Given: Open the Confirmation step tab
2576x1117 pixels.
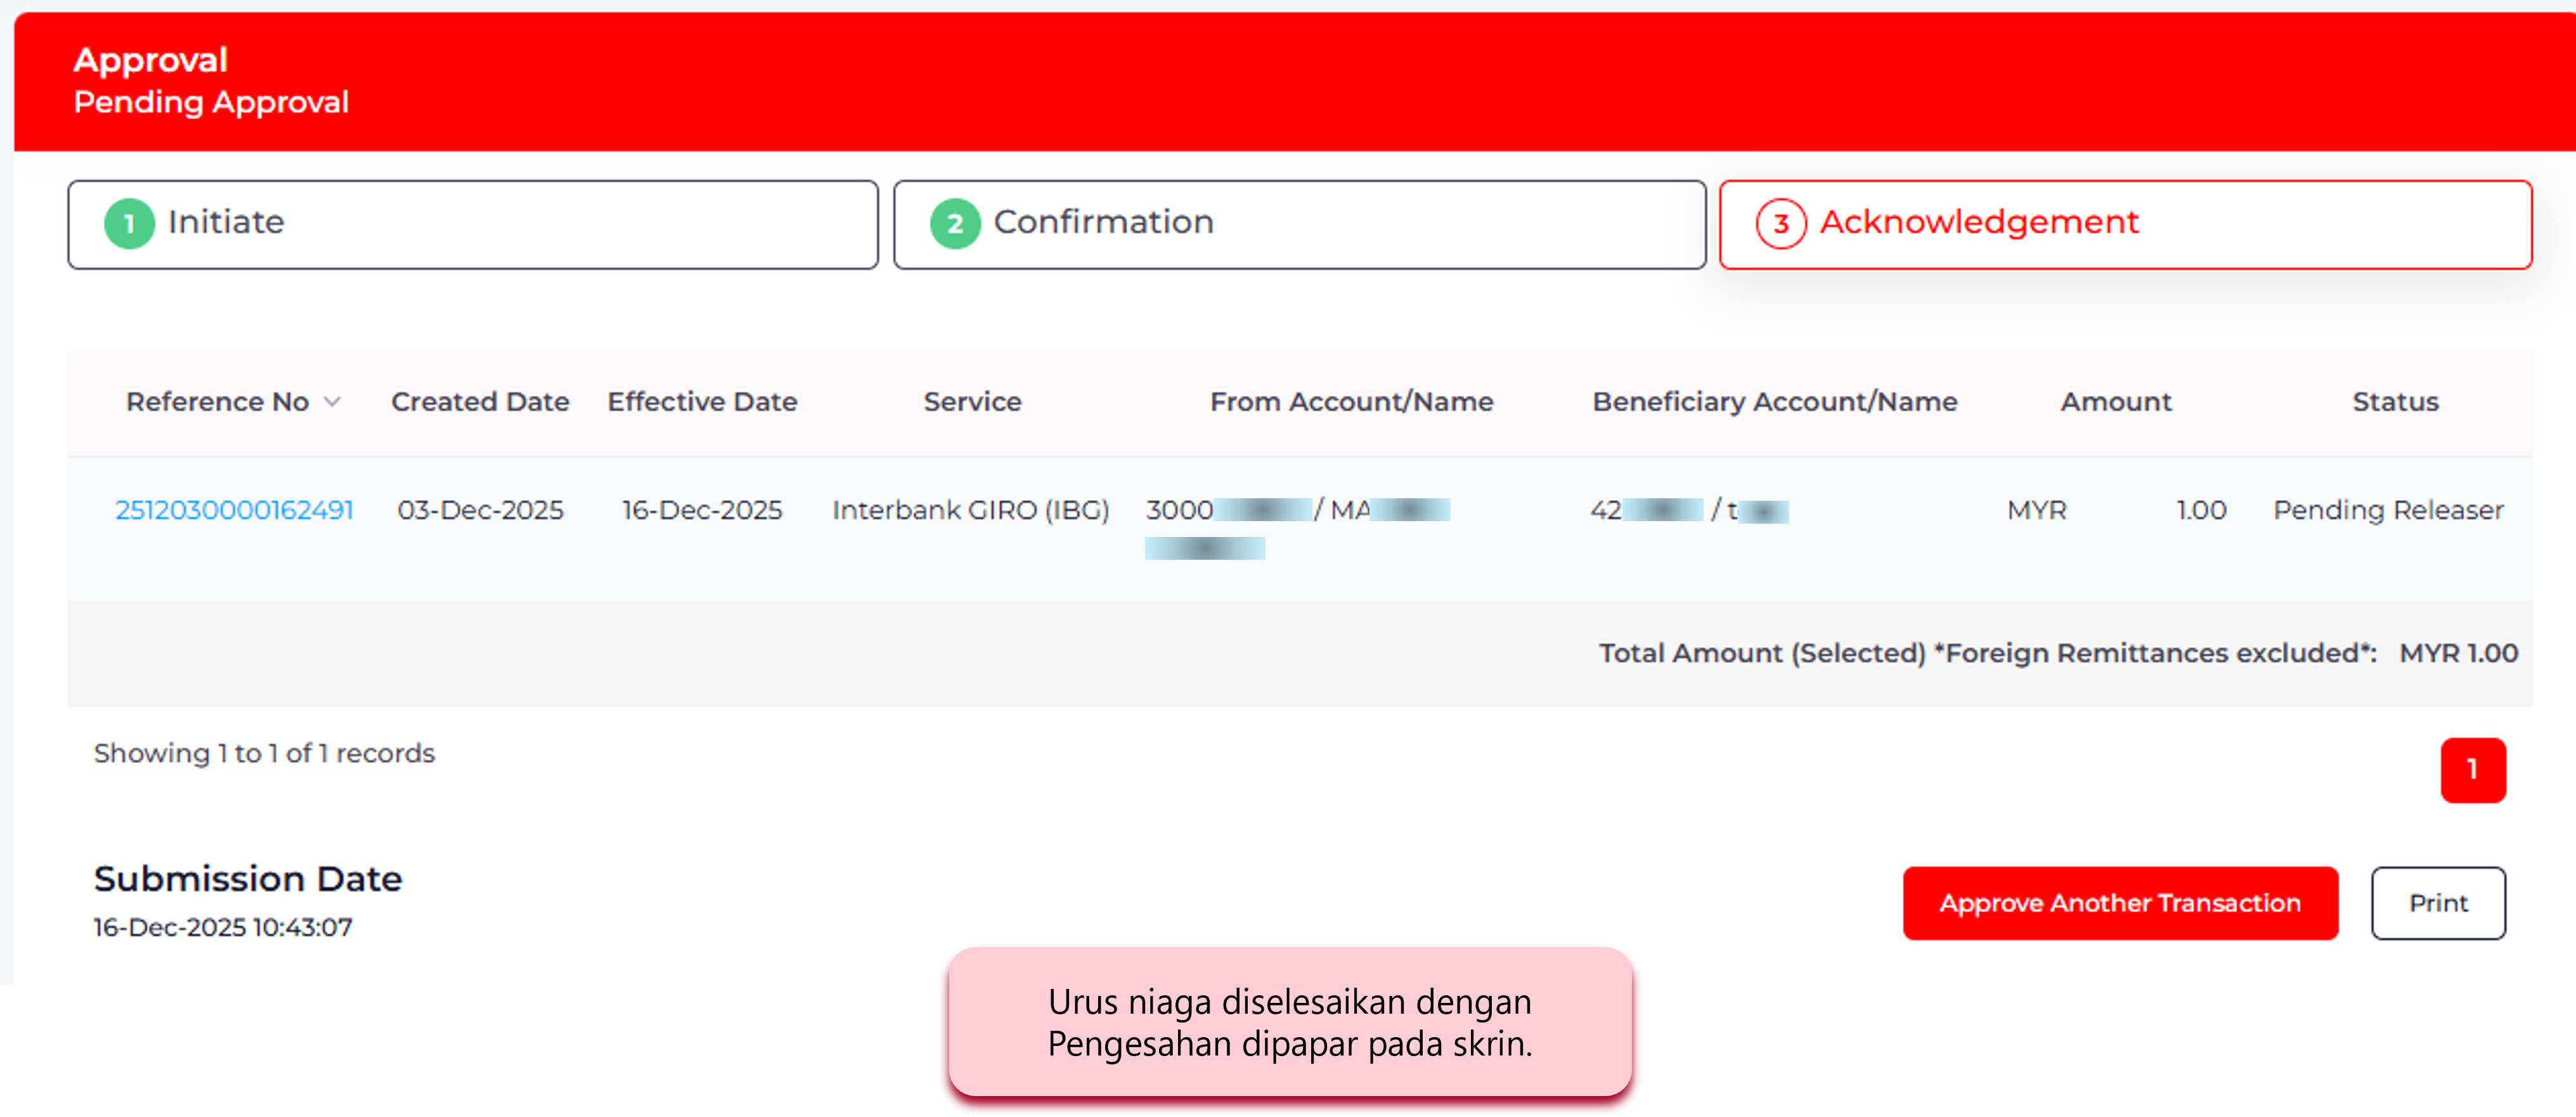Looking at the screenshot, I should click(1299, 224).
